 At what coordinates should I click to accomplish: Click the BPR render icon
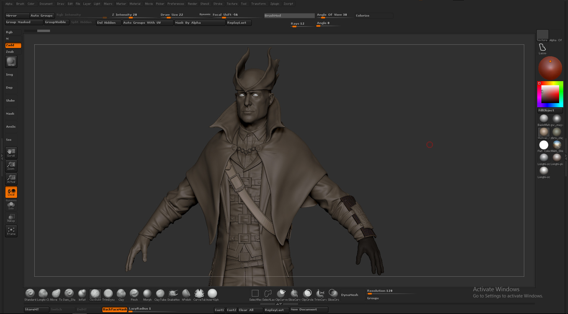[11, 62]
